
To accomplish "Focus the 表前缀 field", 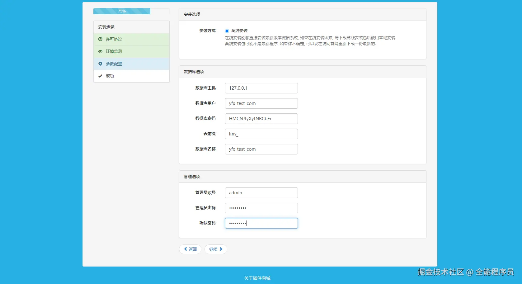I will pos(261,134).
